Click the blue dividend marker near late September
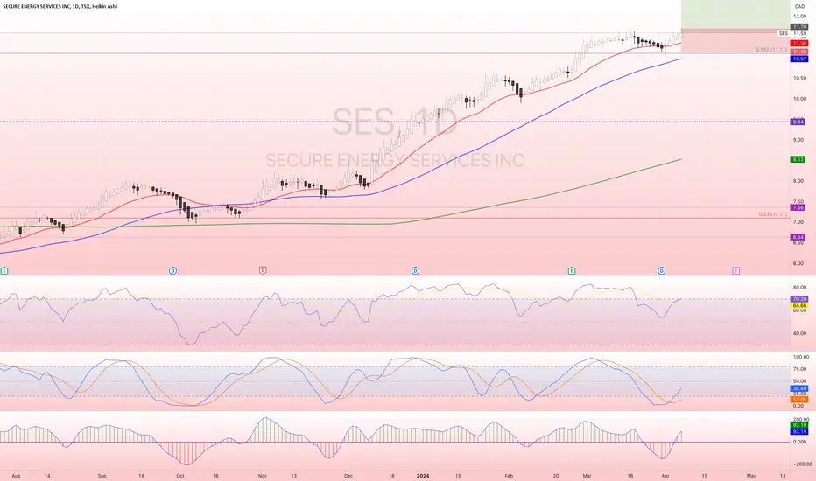This screenshot has width=816, height=481. click(x=172, y=270)
